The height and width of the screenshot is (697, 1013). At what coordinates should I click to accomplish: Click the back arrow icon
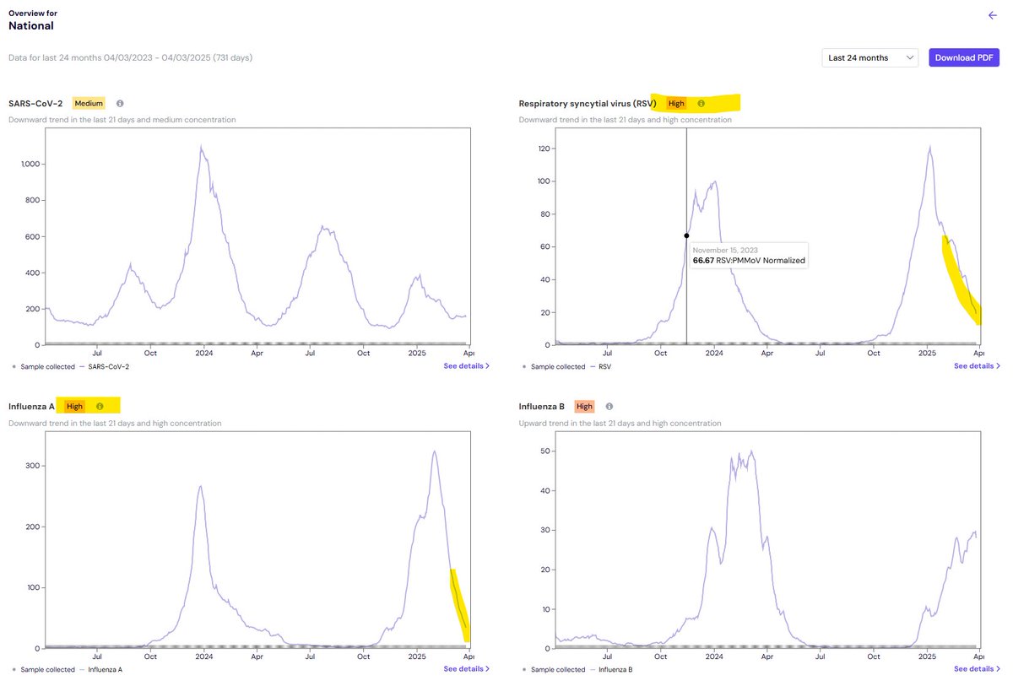(x=993, y=15)
